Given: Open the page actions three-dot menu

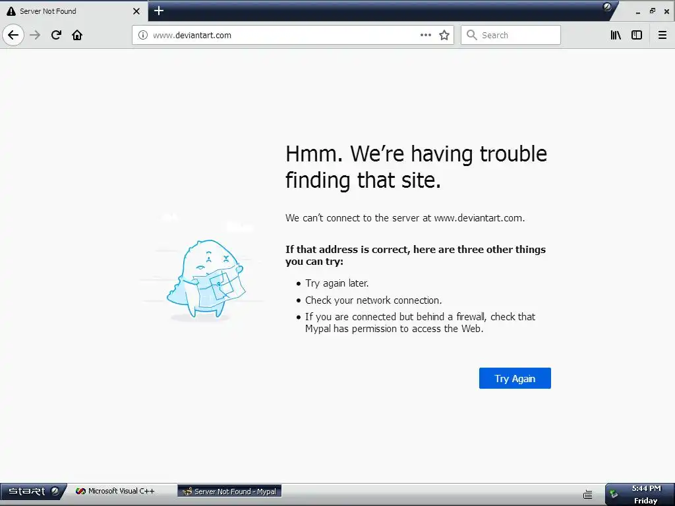Looking at the screenshot, I should click(425, 35).
